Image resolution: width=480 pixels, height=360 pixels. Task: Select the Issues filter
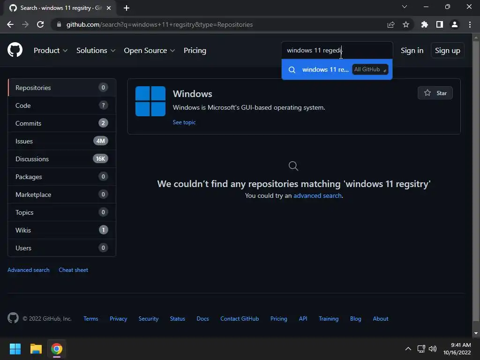point(62,141)
